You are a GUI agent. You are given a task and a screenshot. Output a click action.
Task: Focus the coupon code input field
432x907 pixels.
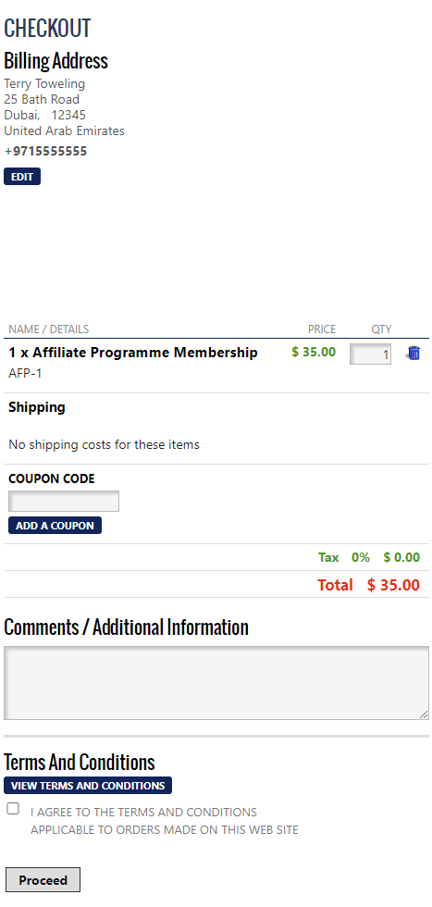[x=64, y=501]
